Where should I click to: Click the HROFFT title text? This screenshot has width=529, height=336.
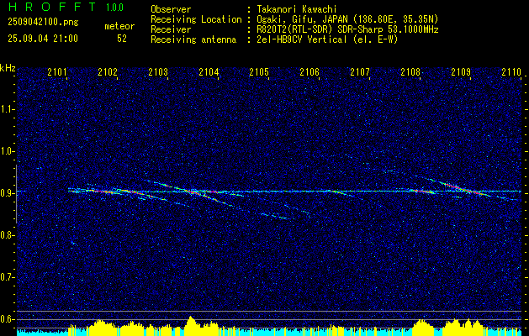(x=52, y=7)
